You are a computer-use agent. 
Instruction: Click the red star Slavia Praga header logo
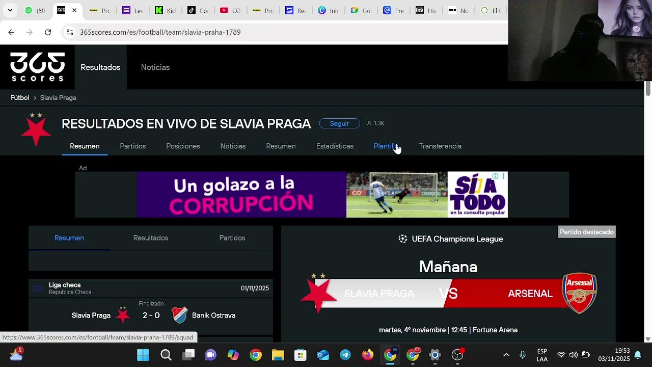[36, 130]
